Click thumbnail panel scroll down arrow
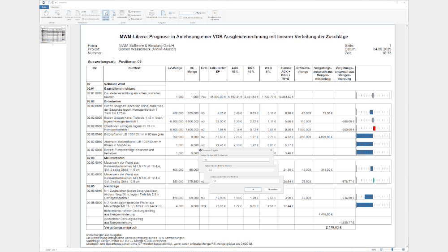The image size is (448, 252). pyautogui.click(x=68, y=246)
